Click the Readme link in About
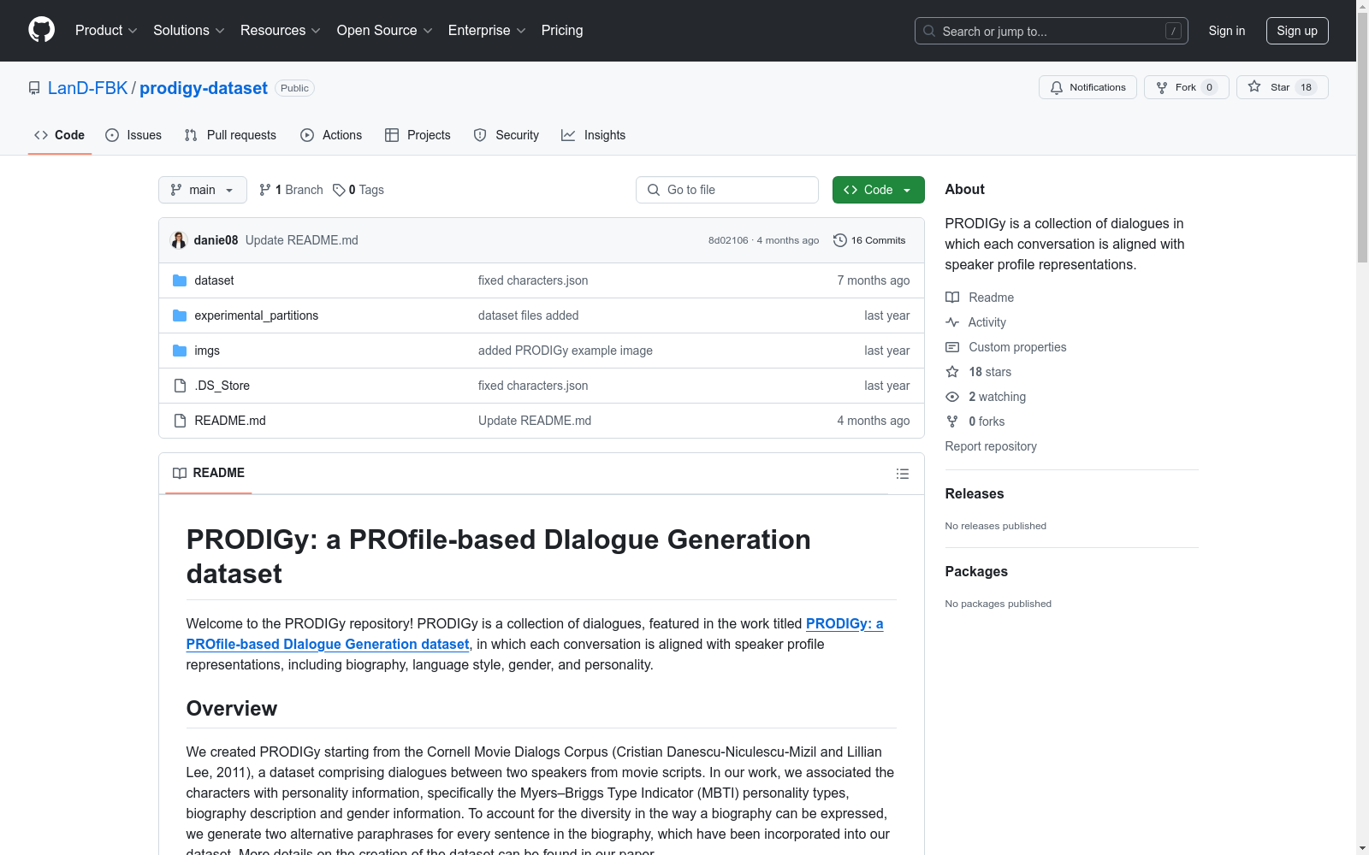This screenshot has height=855, width=1369. (980, 298)
